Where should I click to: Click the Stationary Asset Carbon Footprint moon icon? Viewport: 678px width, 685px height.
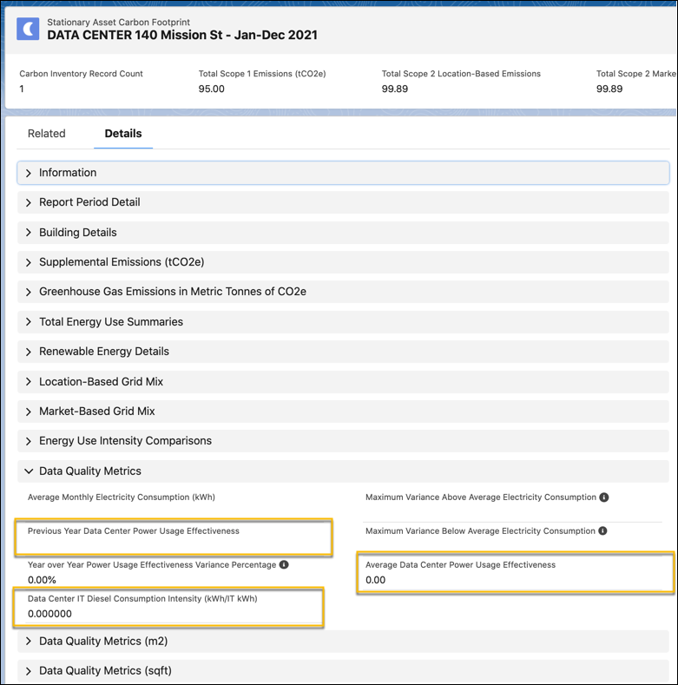coord(28,29)
